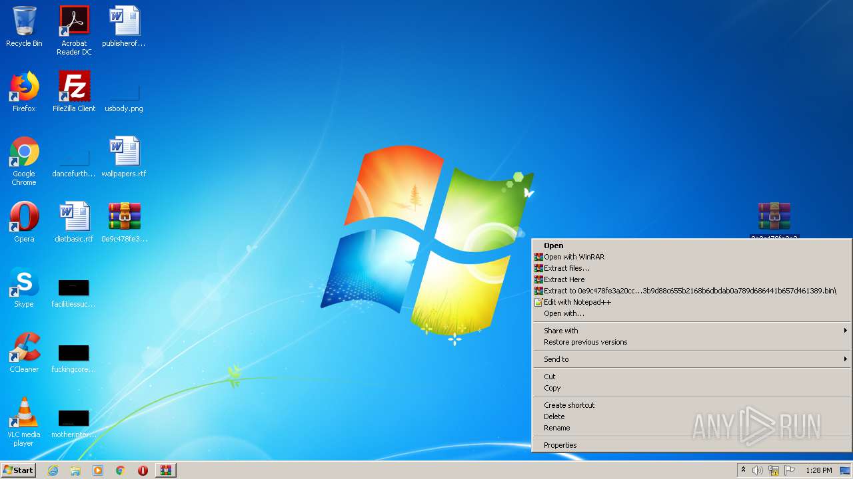This screenshot has height=479, width=853.
Task: Choose Edit with Notepad++
Action: coord(692,302)
